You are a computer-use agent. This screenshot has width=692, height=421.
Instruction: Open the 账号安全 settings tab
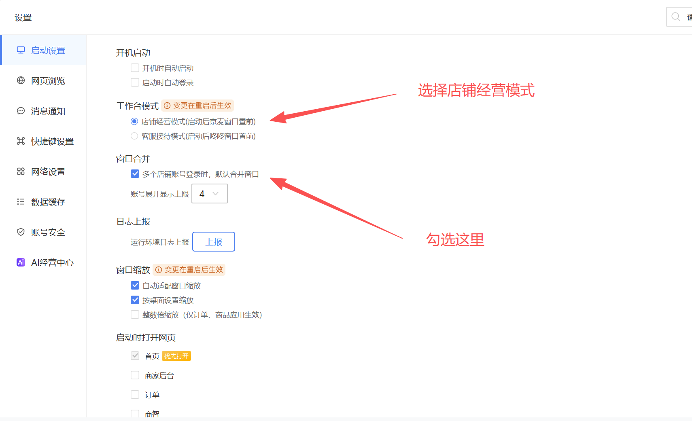click(x=43, y=232)
